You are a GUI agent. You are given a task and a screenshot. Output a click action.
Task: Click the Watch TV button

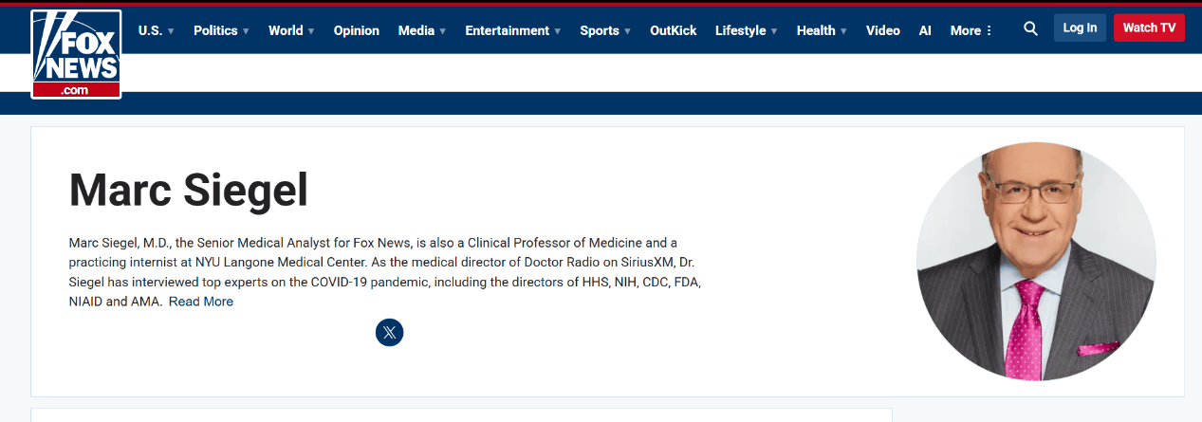click(1149, 28)
